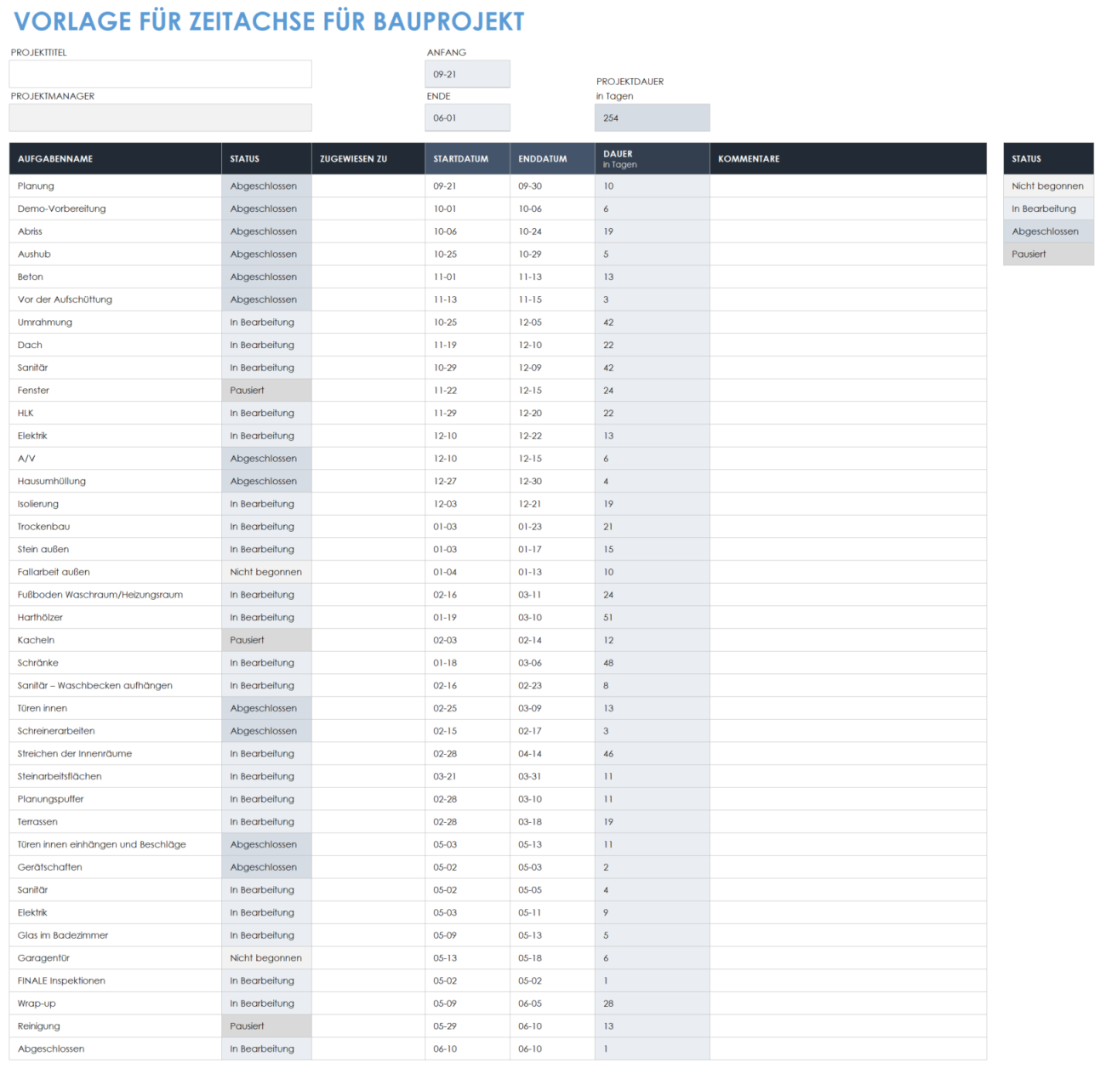Click the PROJEKTTITEL input field
The image size is (1106, 1074).
[160, 74]
